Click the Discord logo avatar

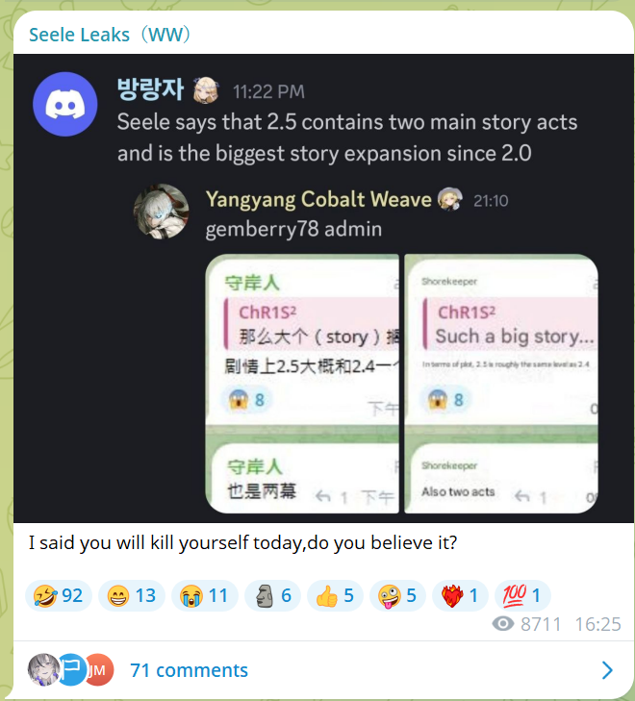65,104
